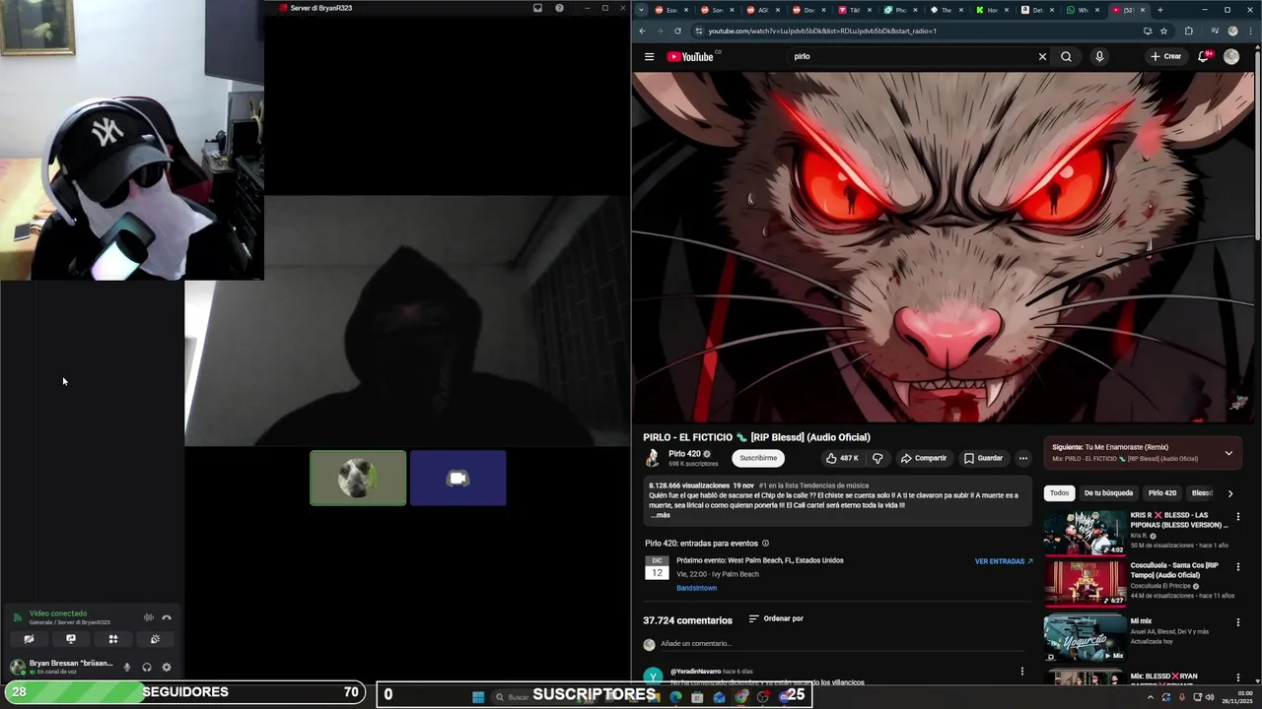Screen dimensions: 1262x709
Task: Open more actions menu next to Guardar
Action: point(1023,458)
